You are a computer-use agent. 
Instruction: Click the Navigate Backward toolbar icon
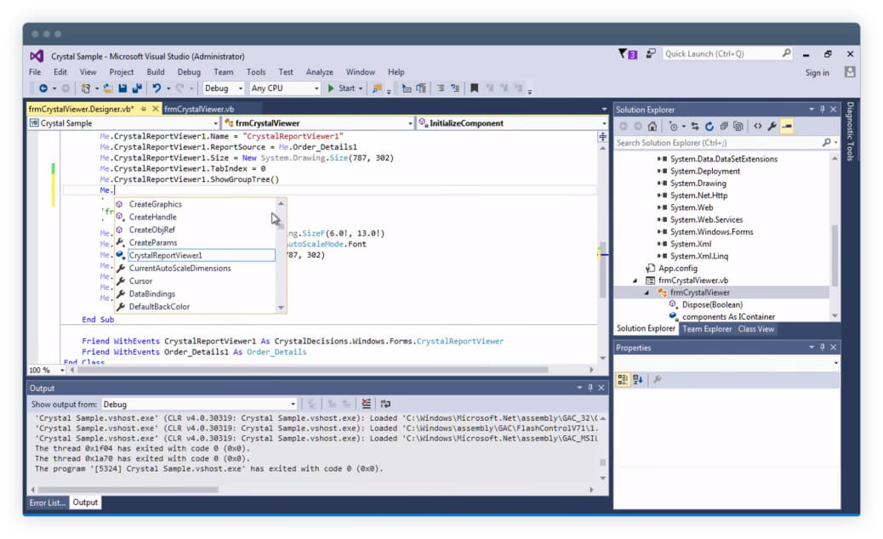pos(43,88)
